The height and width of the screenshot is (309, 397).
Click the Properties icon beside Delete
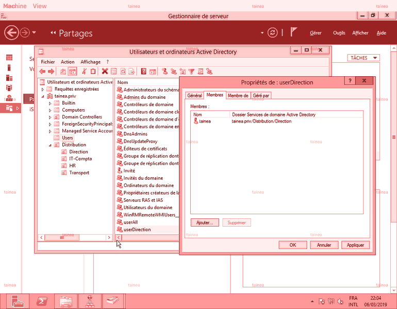pos(114,72)
